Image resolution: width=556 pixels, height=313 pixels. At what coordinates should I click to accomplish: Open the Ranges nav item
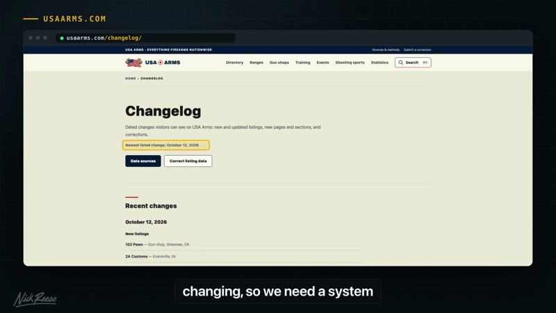[x=256, y=63]
